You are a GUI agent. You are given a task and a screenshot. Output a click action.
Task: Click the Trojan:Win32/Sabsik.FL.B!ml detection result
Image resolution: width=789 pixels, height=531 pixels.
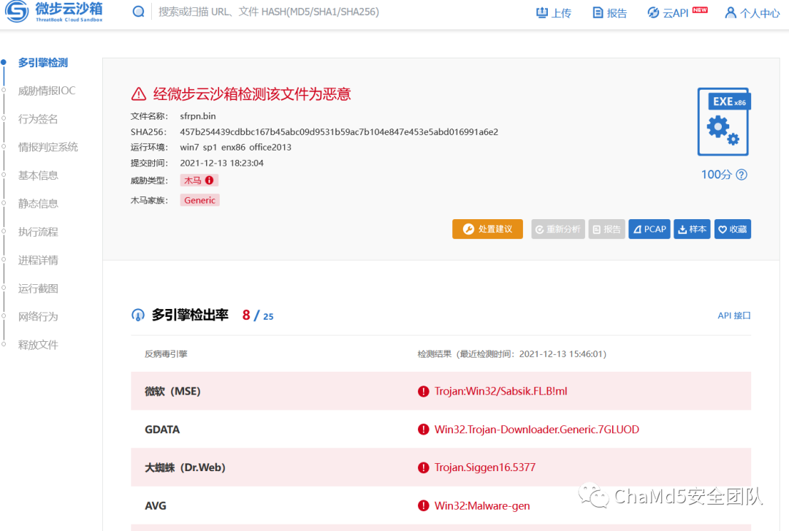[500, 391]
